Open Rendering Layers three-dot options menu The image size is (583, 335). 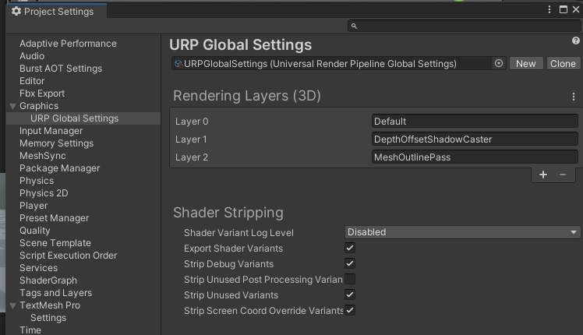click(574, 97)
